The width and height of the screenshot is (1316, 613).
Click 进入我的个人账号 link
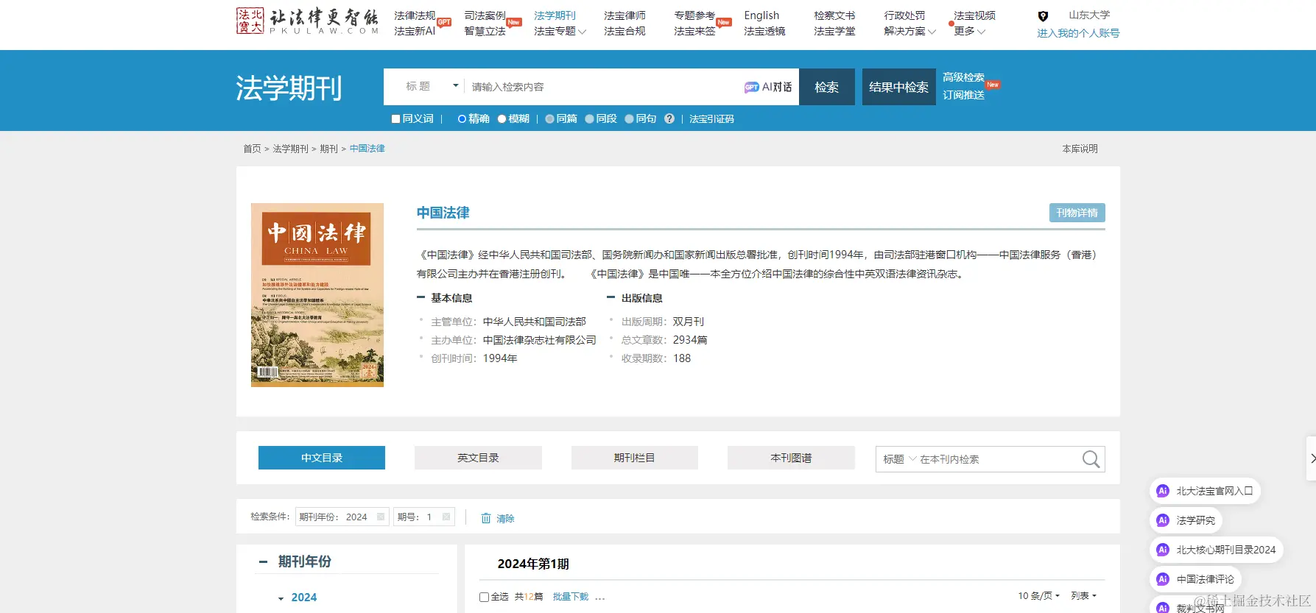tap(1078, 33)
